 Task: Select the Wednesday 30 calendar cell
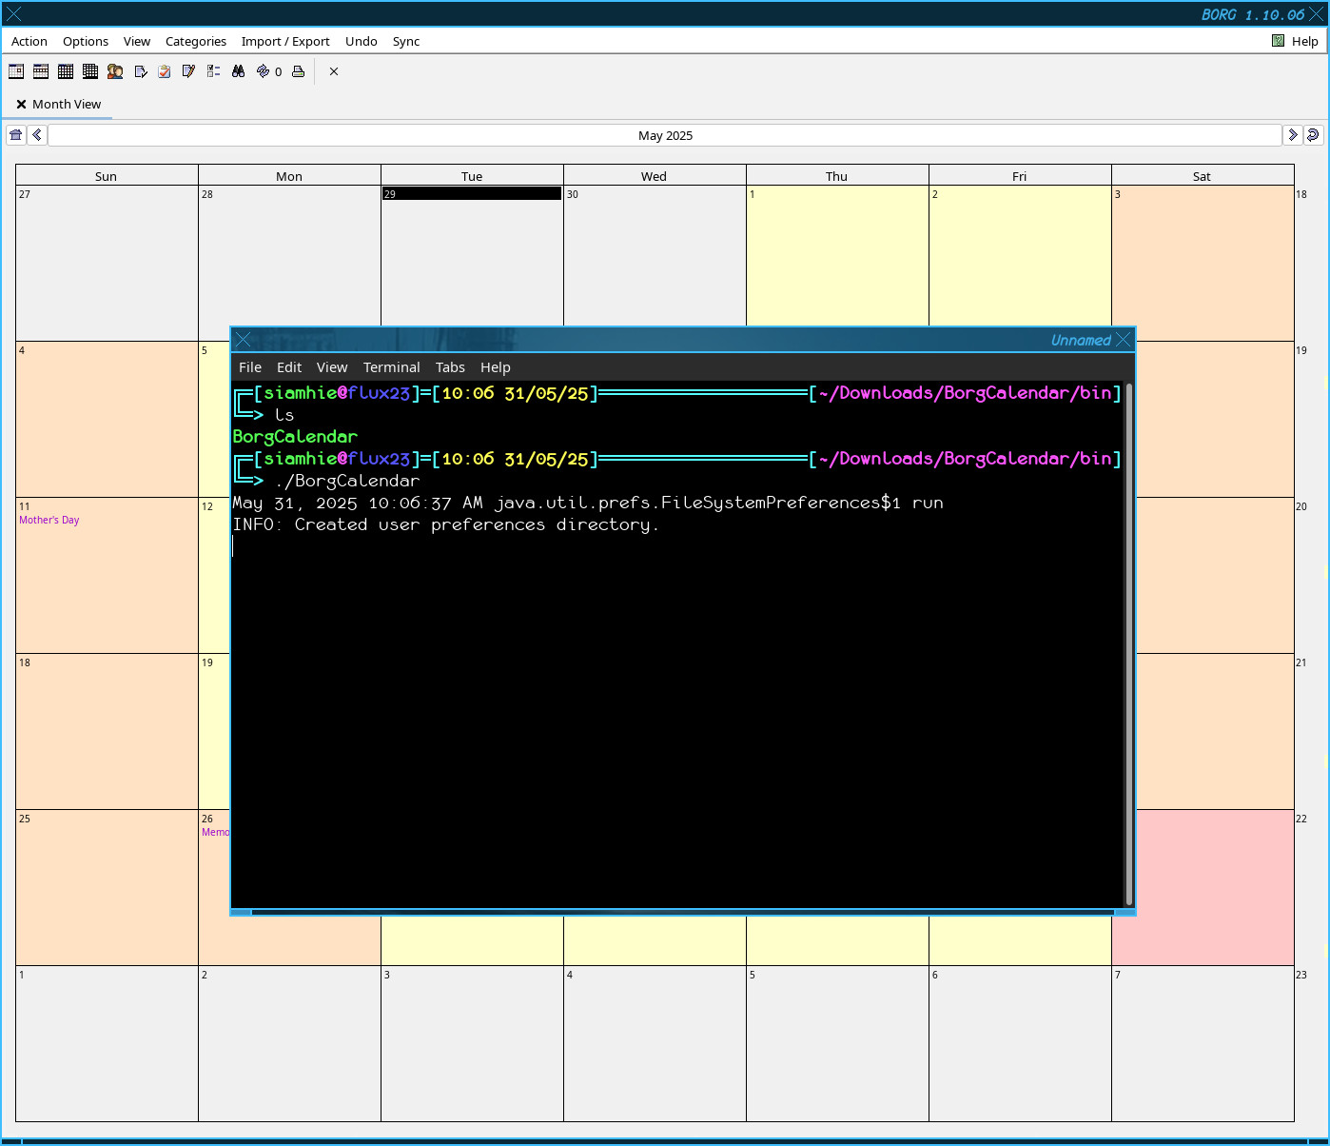click(x=655, y=257)
